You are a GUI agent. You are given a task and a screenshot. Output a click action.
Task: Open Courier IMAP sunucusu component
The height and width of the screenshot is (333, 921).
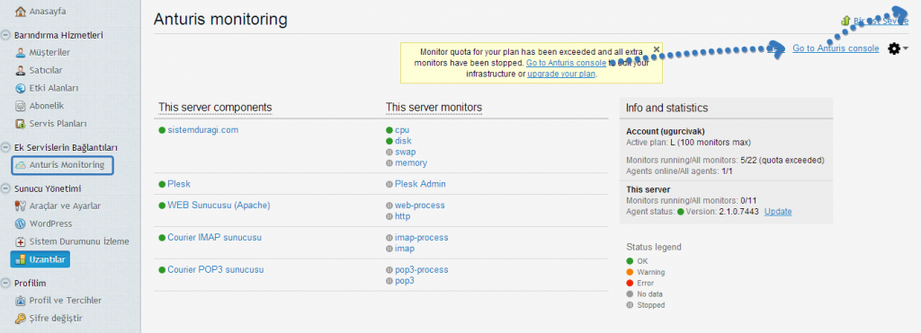[x=214, y=238]
